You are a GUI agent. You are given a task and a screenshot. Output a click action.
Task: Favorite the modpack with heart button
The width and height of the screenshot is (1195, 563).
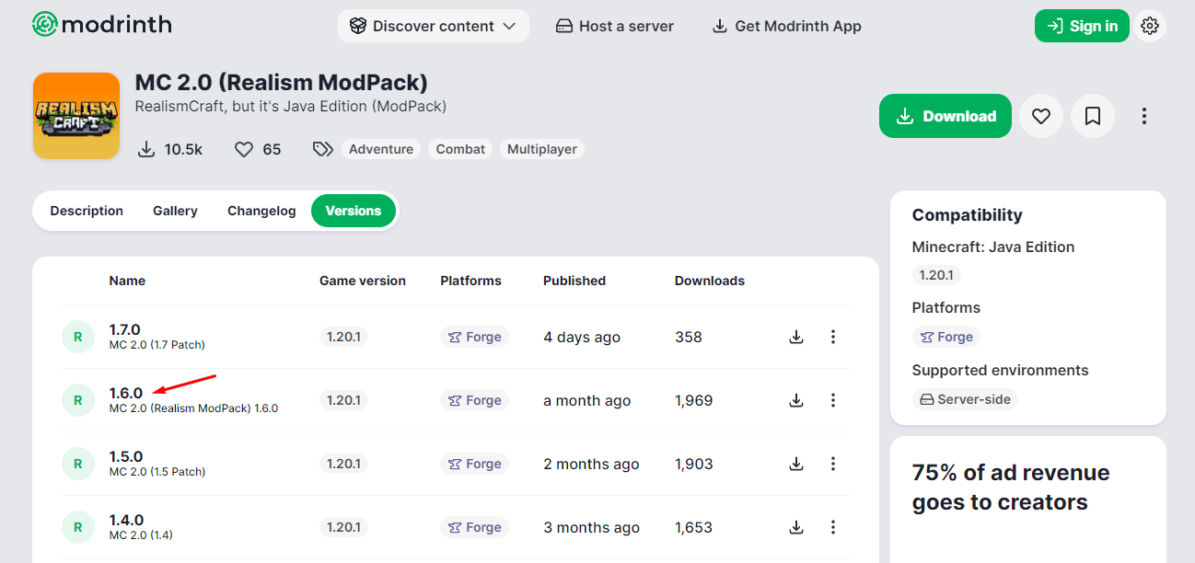click(1041, 116)
